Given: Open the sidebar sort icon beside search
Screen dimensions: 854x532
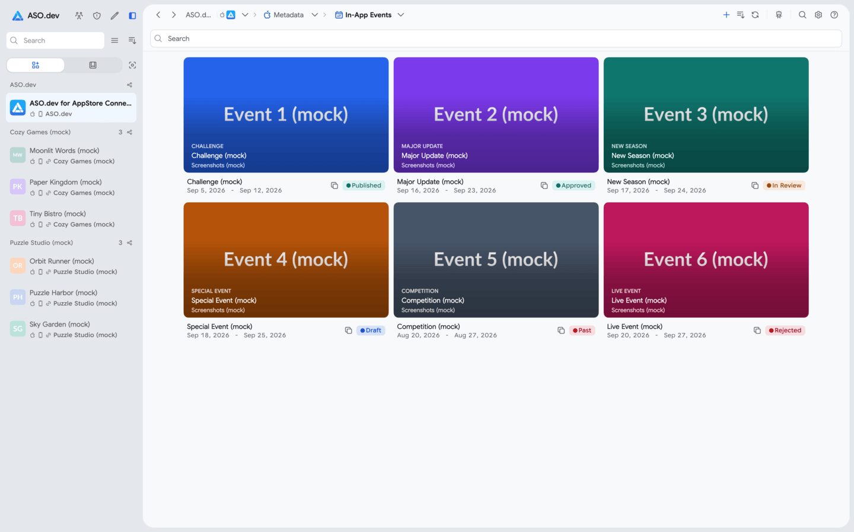Looking at the screenshot, I should [x=132, y=40].
